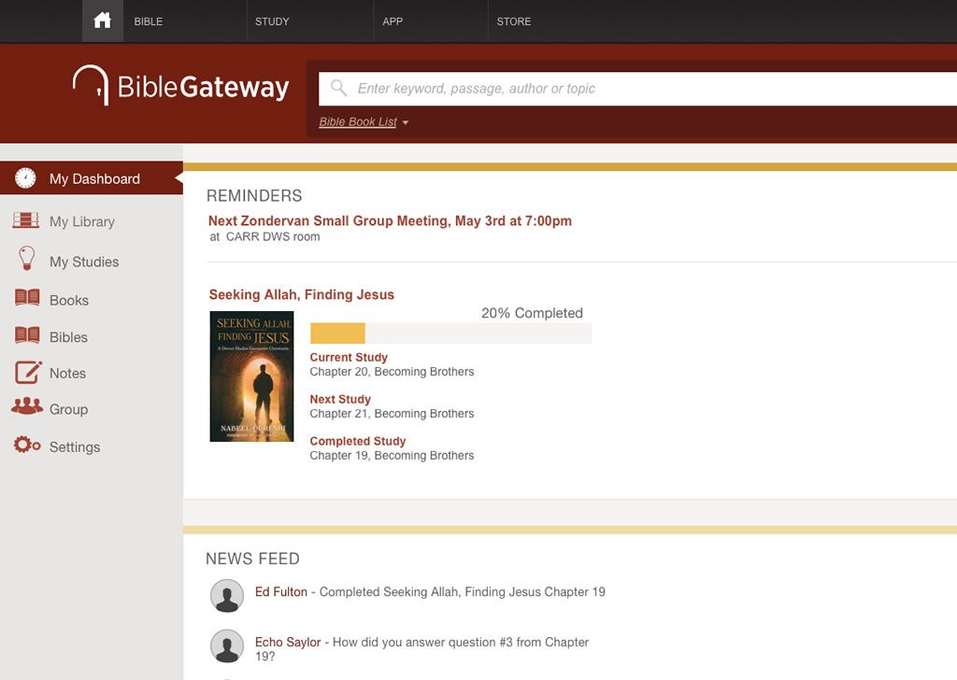Screen dimensions: 957x680
Task: Open Seeking Allah, Finding Jesus title link
Action: pyautogui.click(x=302, y=294)
